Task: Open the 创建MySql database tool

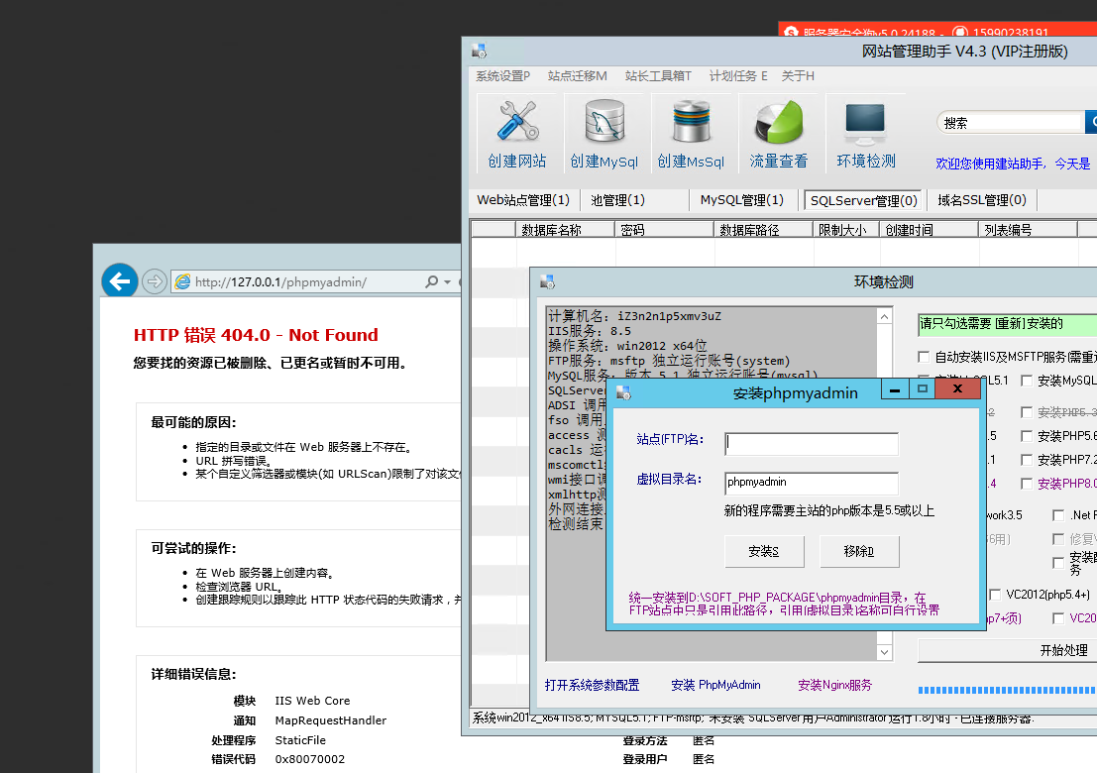Action: click(603, 134)
